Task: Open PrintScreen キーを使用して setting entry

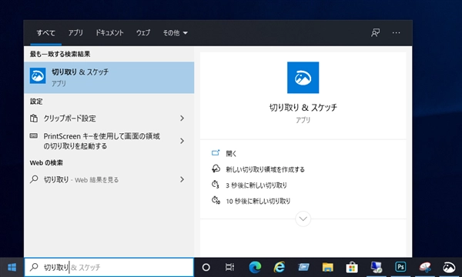Action: coord(109,141)
